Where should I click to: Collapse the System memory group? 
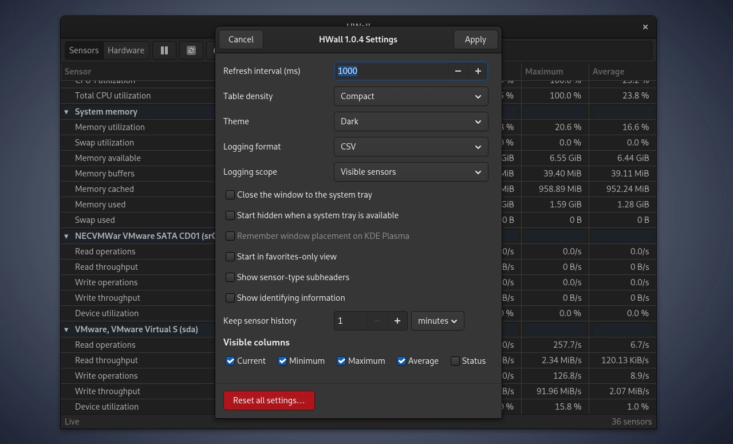click(x=66, y=112)
